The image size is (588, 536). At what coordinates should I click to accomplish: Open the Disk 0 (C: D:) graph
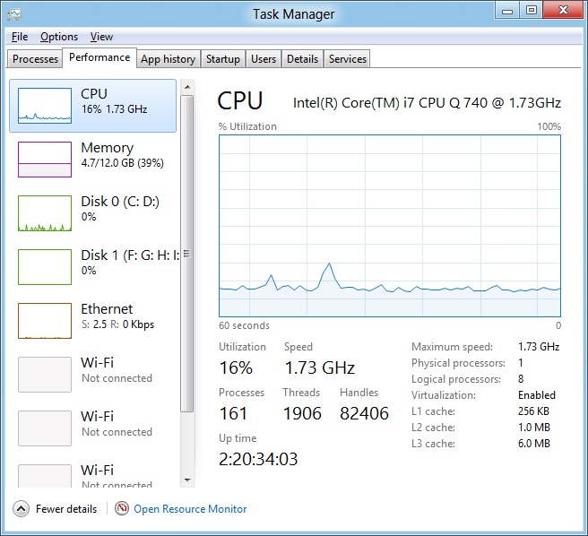pyautogui.click(x=45, y=213)
